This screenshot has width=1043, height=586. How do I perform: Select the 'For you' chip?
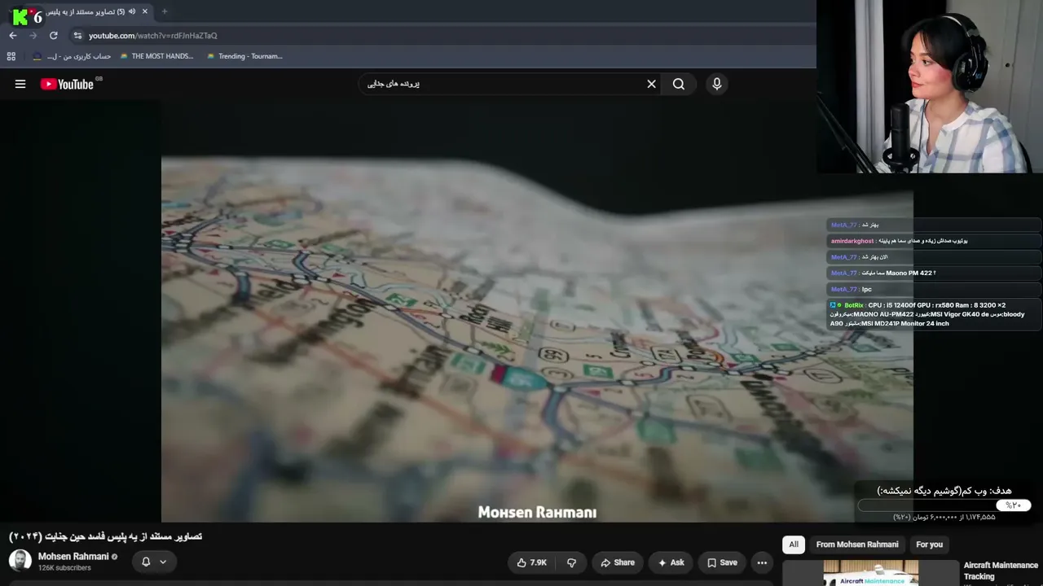click(x=929, y=544)
